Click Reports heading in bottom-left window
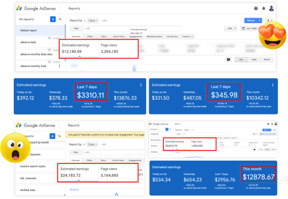The width and height of the screenshot is (288, 199). pos(74,126)
